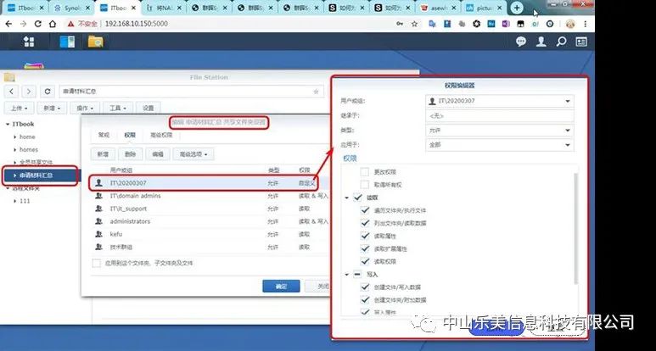
Task: Open the Control Panel icon in DSM taskbar
Action: pyautogui.click(x=67, y=42)
